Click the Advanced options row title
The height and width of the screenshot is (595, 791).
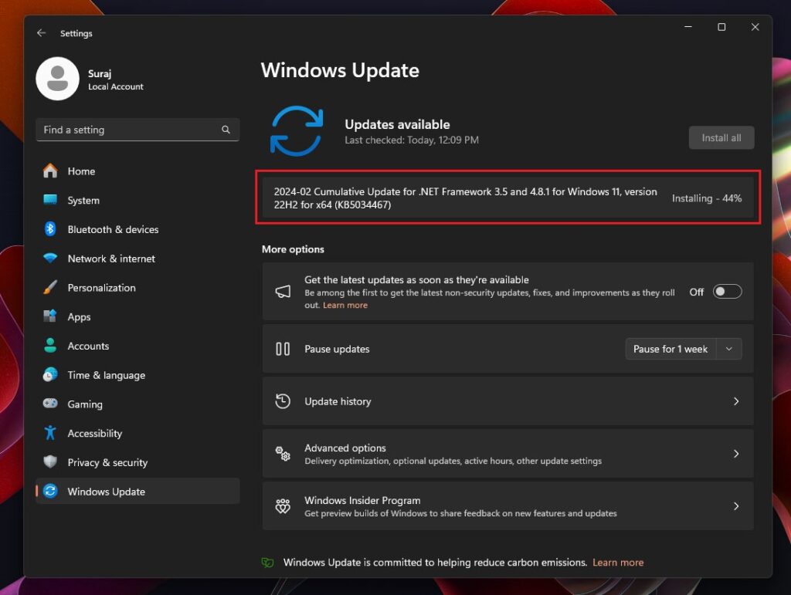pyautogui.click(x=345, y=448)
